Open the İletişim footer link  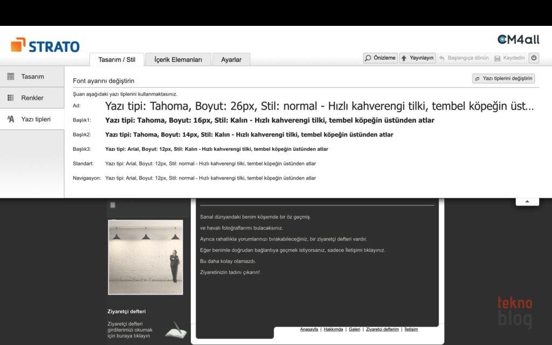411,329
